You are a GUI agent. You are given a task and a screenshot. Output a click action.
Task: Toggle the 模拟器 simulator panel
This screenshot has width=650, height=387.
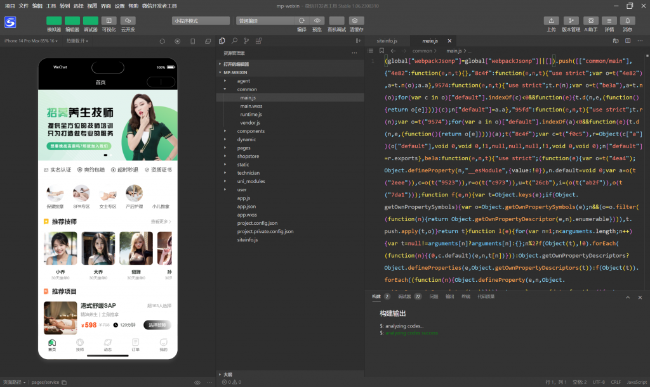pos(54,21)
